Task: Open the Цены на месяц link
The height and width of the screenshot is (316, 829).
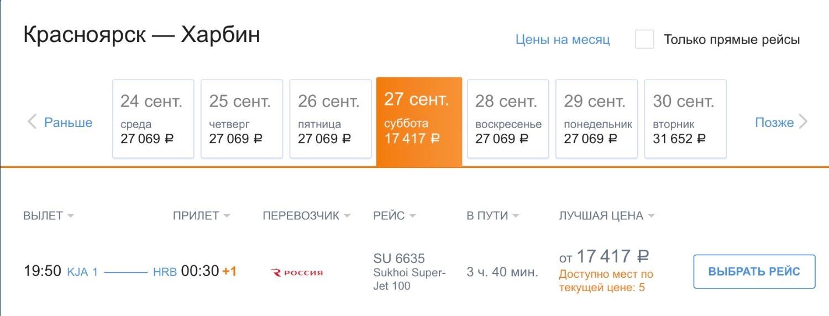Action: tap(563, 40)
